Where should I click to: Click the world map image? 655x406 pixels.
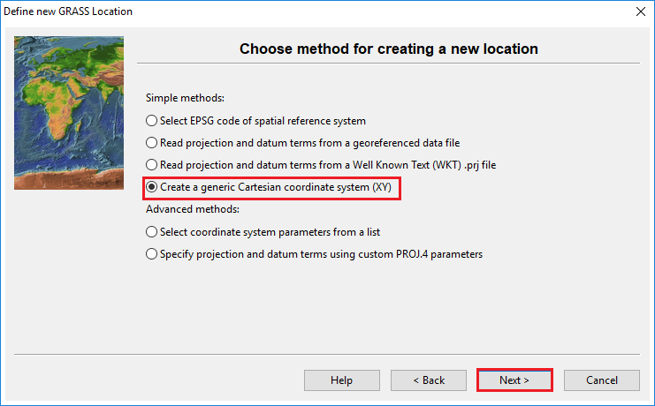[x=69, y=113]
